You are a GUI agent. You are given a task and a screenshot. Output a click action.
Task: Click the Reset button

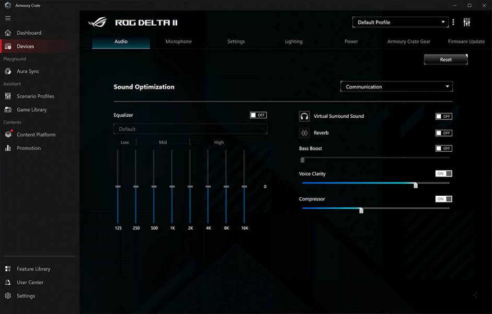tap(445, 59)
